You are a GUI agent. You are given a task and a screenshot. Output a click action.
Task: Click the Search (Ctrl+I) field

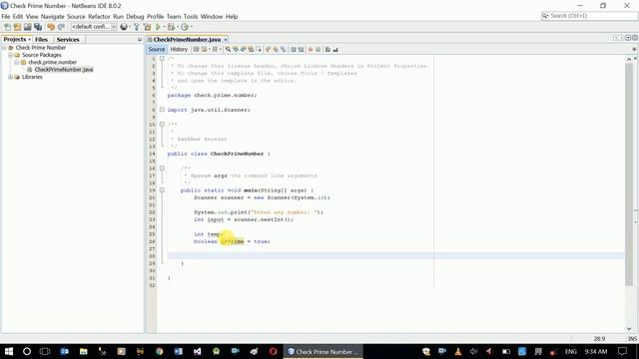tap(589, 16)
